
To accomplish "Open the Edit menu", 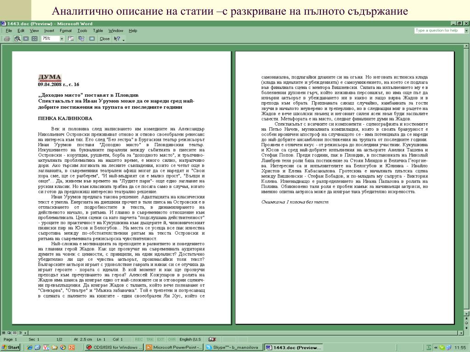I will coord(21,31).
